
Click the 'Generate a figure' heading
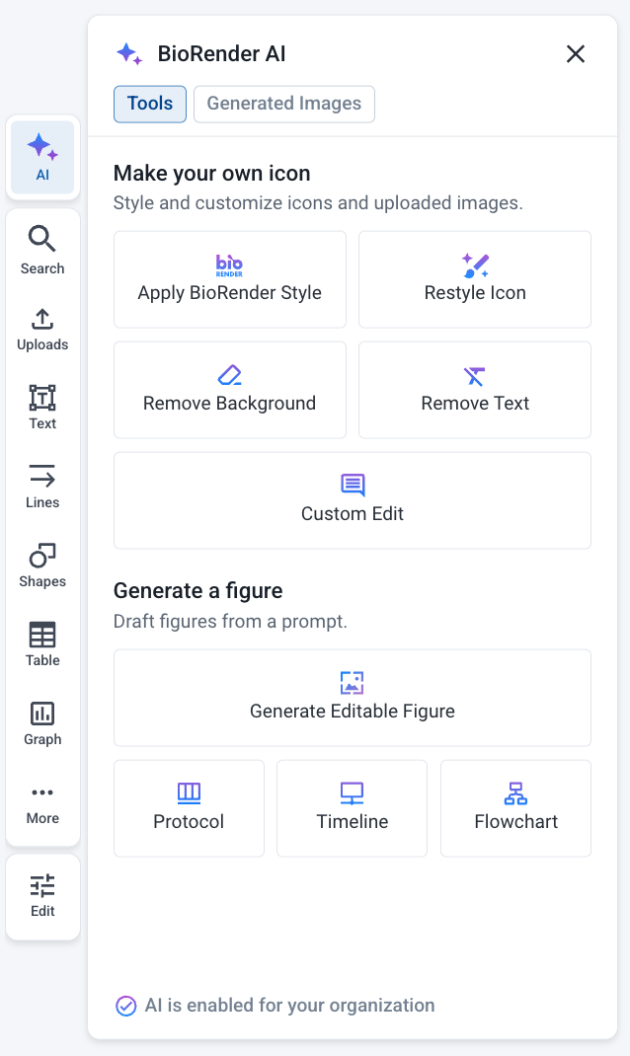(x=198, y=590)
